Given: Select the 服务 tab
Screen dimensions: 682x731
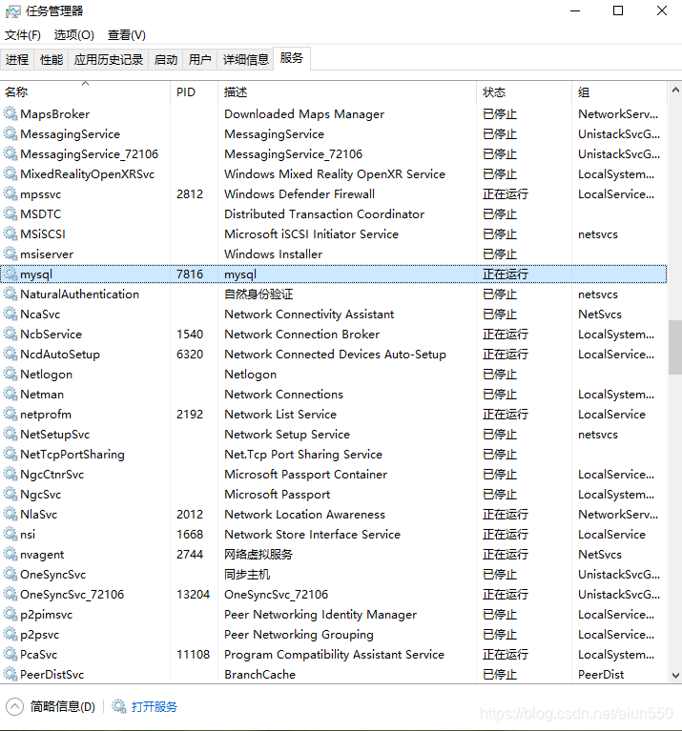Looking at the screenshot, I should (292, 58).
